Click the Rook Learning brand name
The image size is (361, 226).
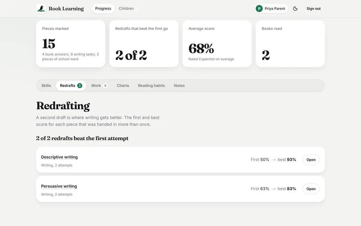(66, 9)
